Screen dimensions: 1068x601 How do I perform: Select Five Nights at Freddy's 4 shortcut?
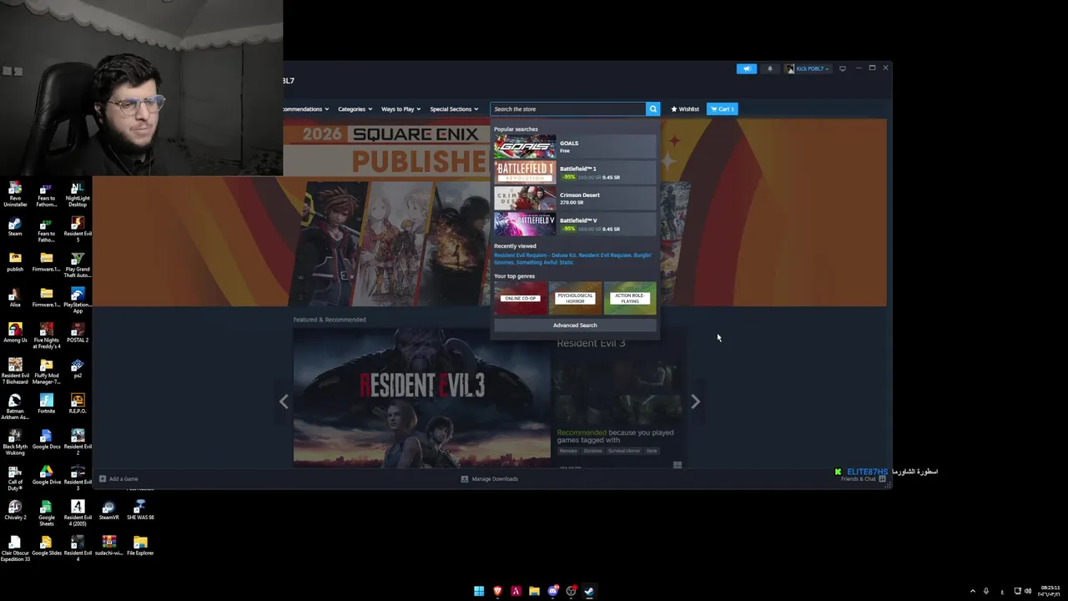point(47,336)
